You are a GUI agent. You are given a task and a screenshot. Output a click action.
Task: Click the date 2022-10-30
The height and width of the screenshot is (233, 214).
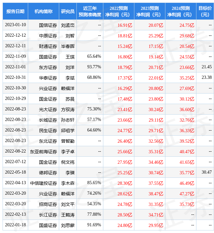coord(15,88)
